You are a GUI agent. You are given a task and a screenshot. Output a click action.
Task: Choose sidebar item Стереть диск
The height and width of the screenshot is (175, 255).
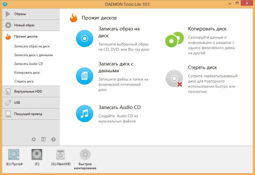pyautogui.click(x=24, y=81)
